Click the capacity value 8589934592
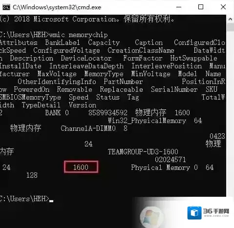234x228 pixels. coord(108,113)
